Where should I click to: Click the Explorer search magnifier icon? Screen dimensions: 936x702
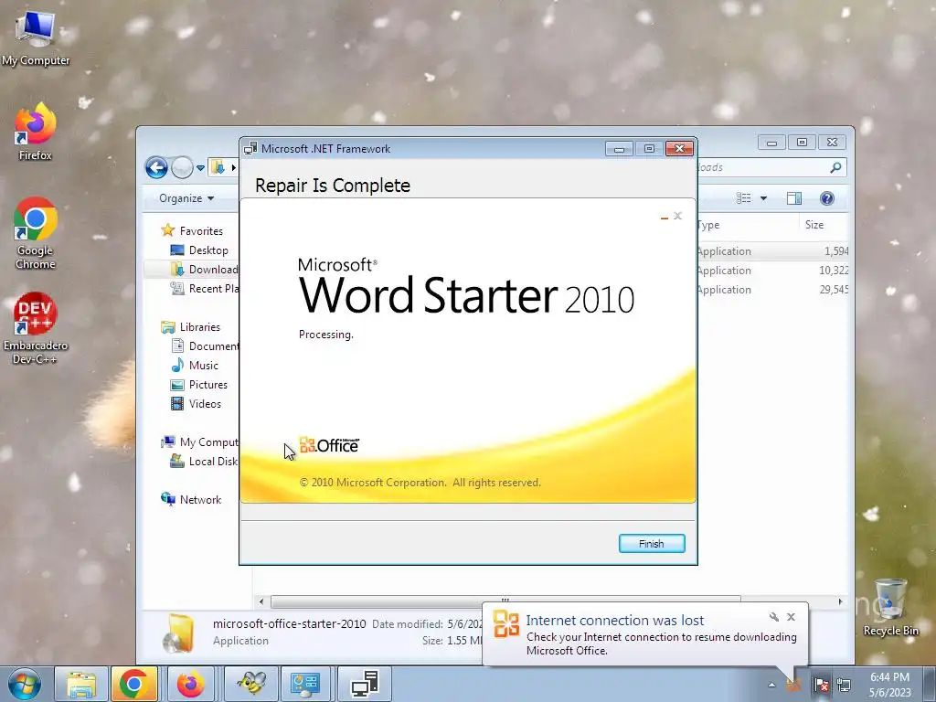[x=835, y=168]
